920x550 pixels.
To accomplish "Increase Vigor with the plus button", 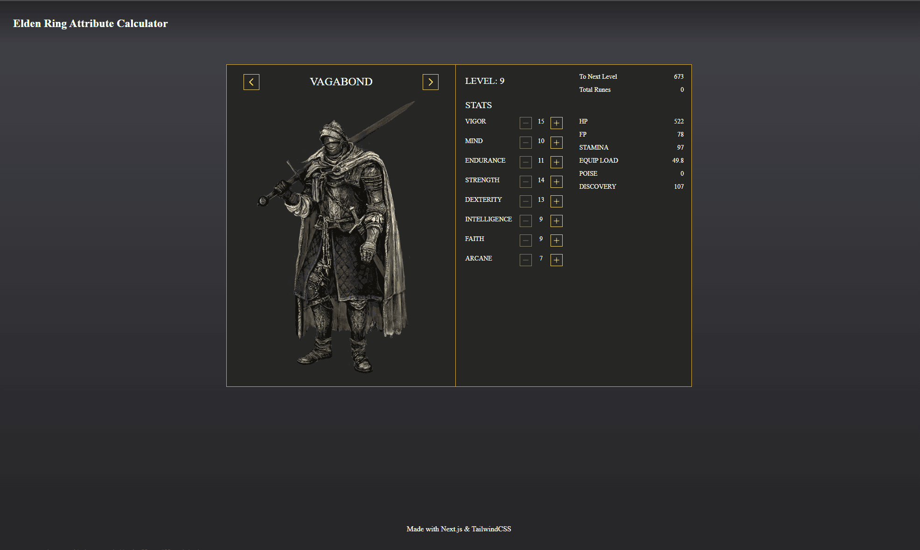I will (x=556, y=123).
